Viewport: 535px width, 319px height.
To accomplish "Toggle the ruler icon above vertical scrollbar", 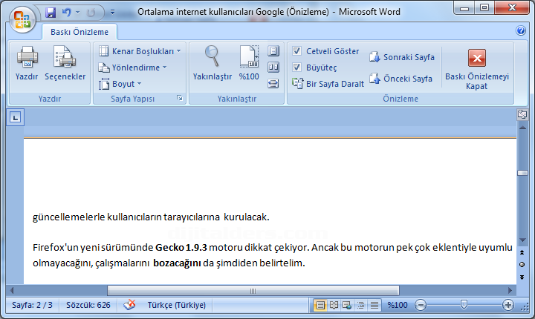I will click(x=522, y=114).
